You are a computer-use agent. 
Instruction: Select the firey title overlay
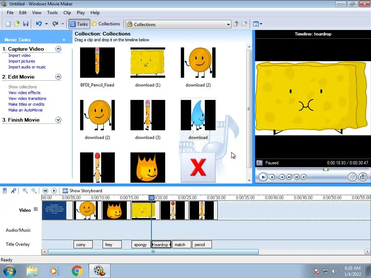click(x=112, y=244)
